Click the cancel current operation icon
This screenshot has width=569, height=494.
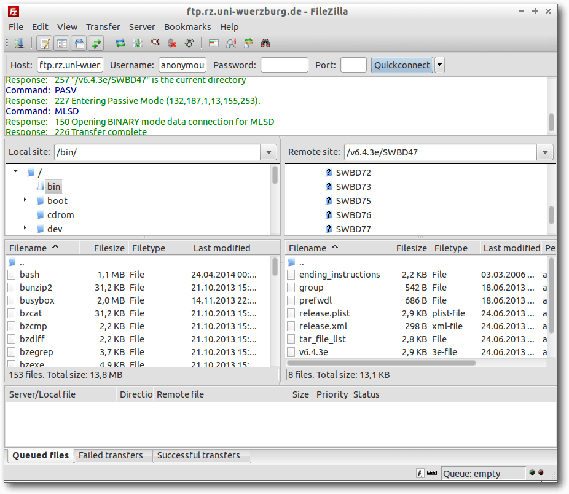[155, 44]
